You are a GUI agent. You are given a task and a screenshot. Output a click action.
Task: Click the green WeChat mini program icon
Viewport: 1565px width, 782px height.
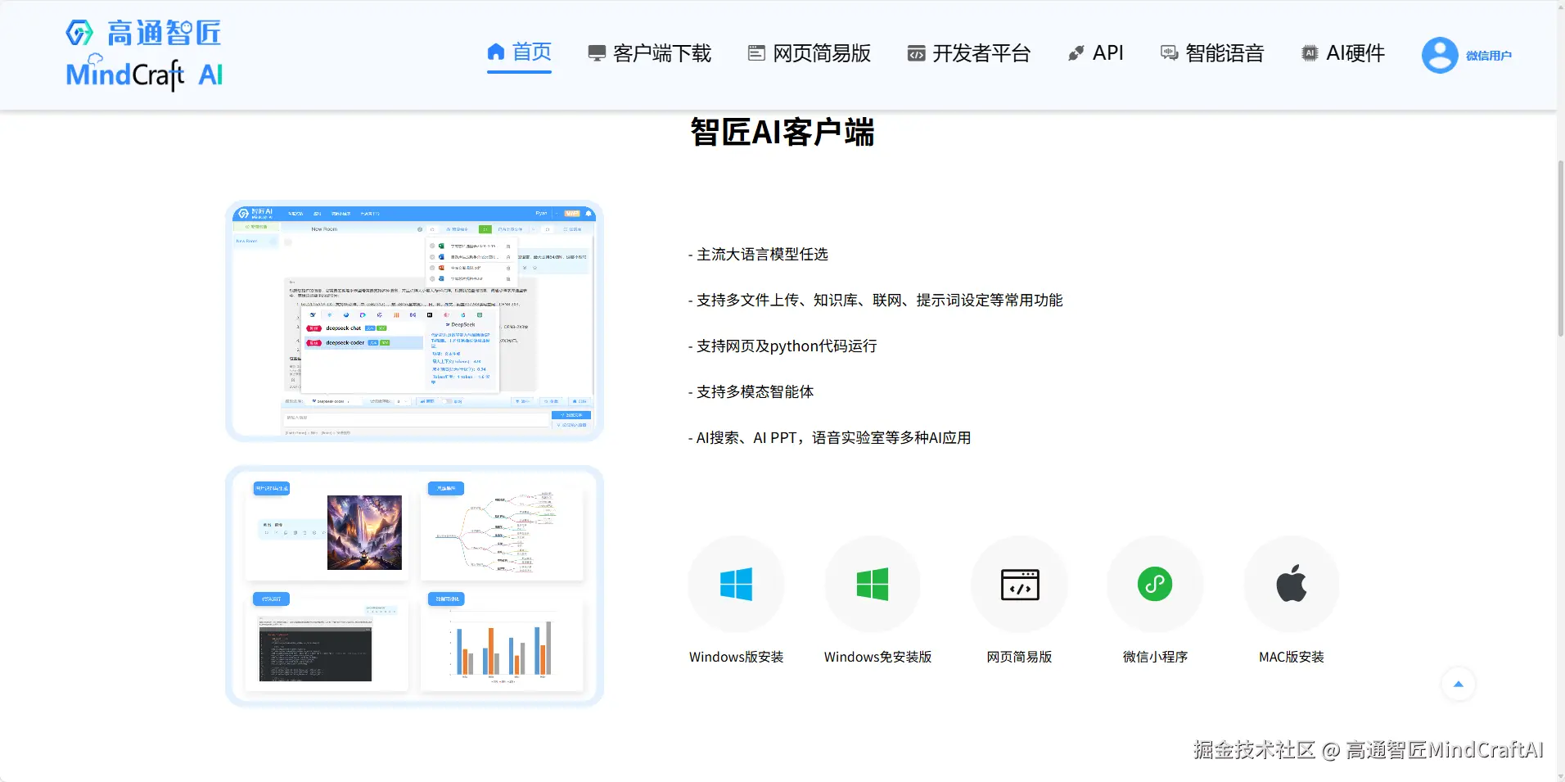pos(1155,584)
